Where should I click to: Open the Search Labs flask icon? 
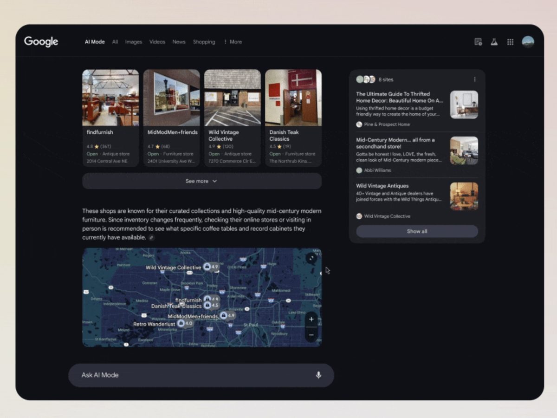pos(494,42)
